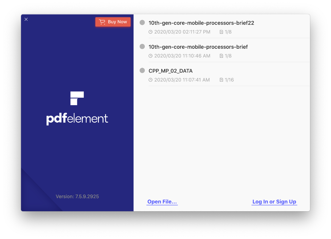The height and width of the screenshot is (239, 331).
Task: Click the pdfelement wordmark text
Action: 77,119
